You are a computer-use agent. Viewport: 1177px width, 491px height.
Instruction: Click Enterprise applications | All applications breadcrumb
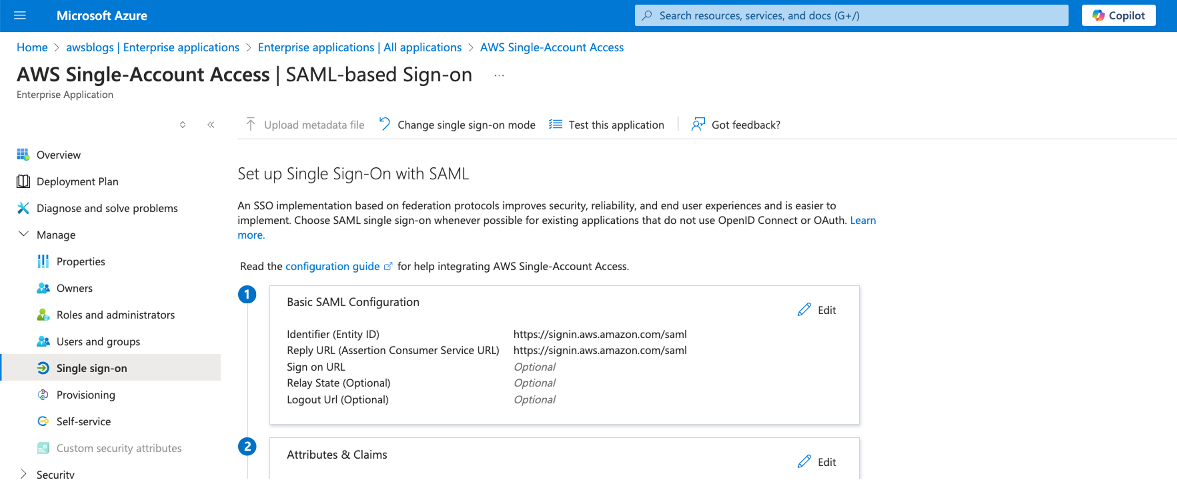point(360,48)
